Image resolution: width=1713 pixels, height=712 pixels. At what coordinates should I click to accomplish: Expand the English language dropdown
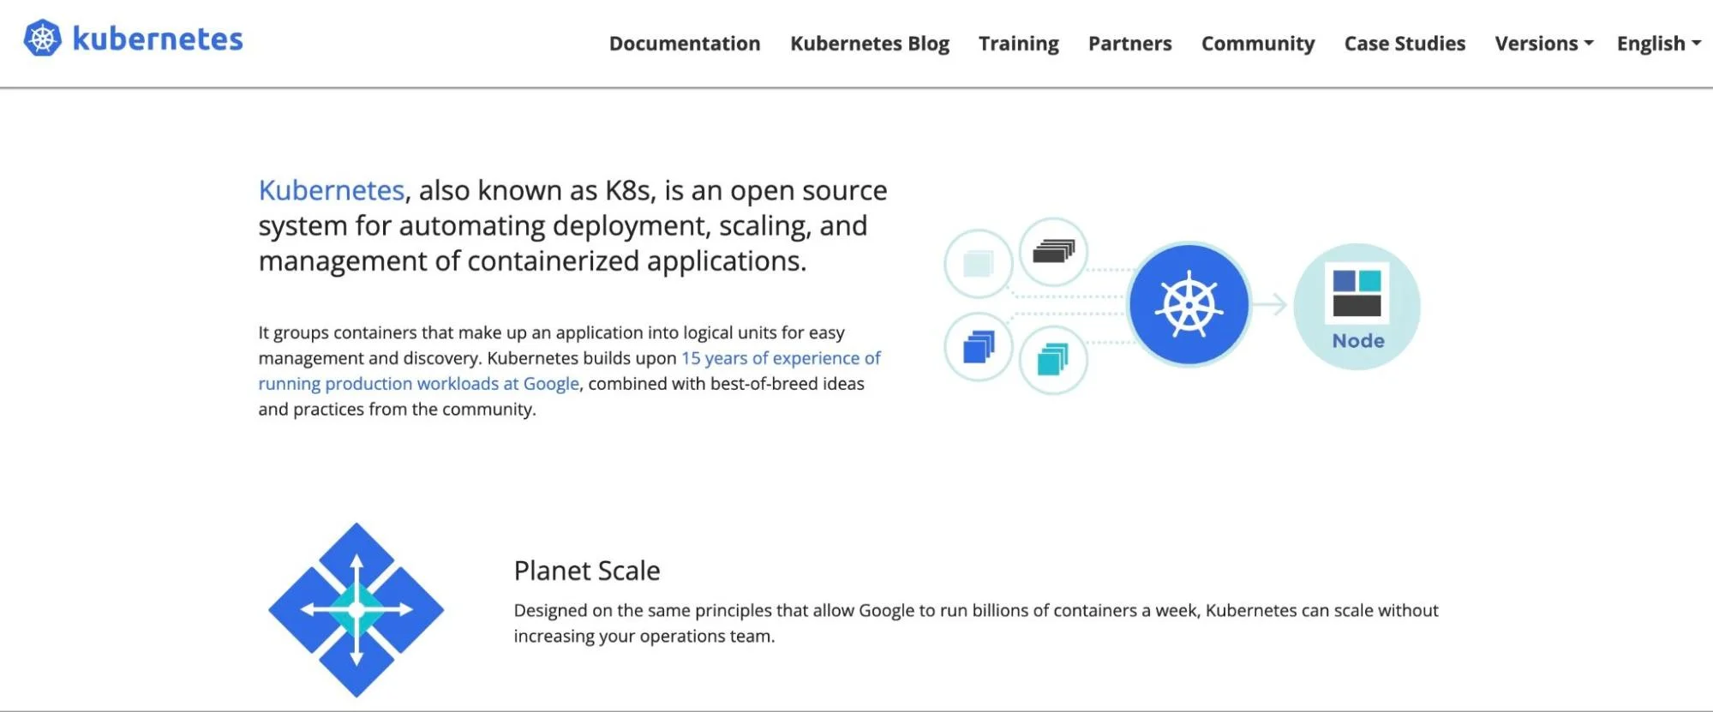[1659, 44]
